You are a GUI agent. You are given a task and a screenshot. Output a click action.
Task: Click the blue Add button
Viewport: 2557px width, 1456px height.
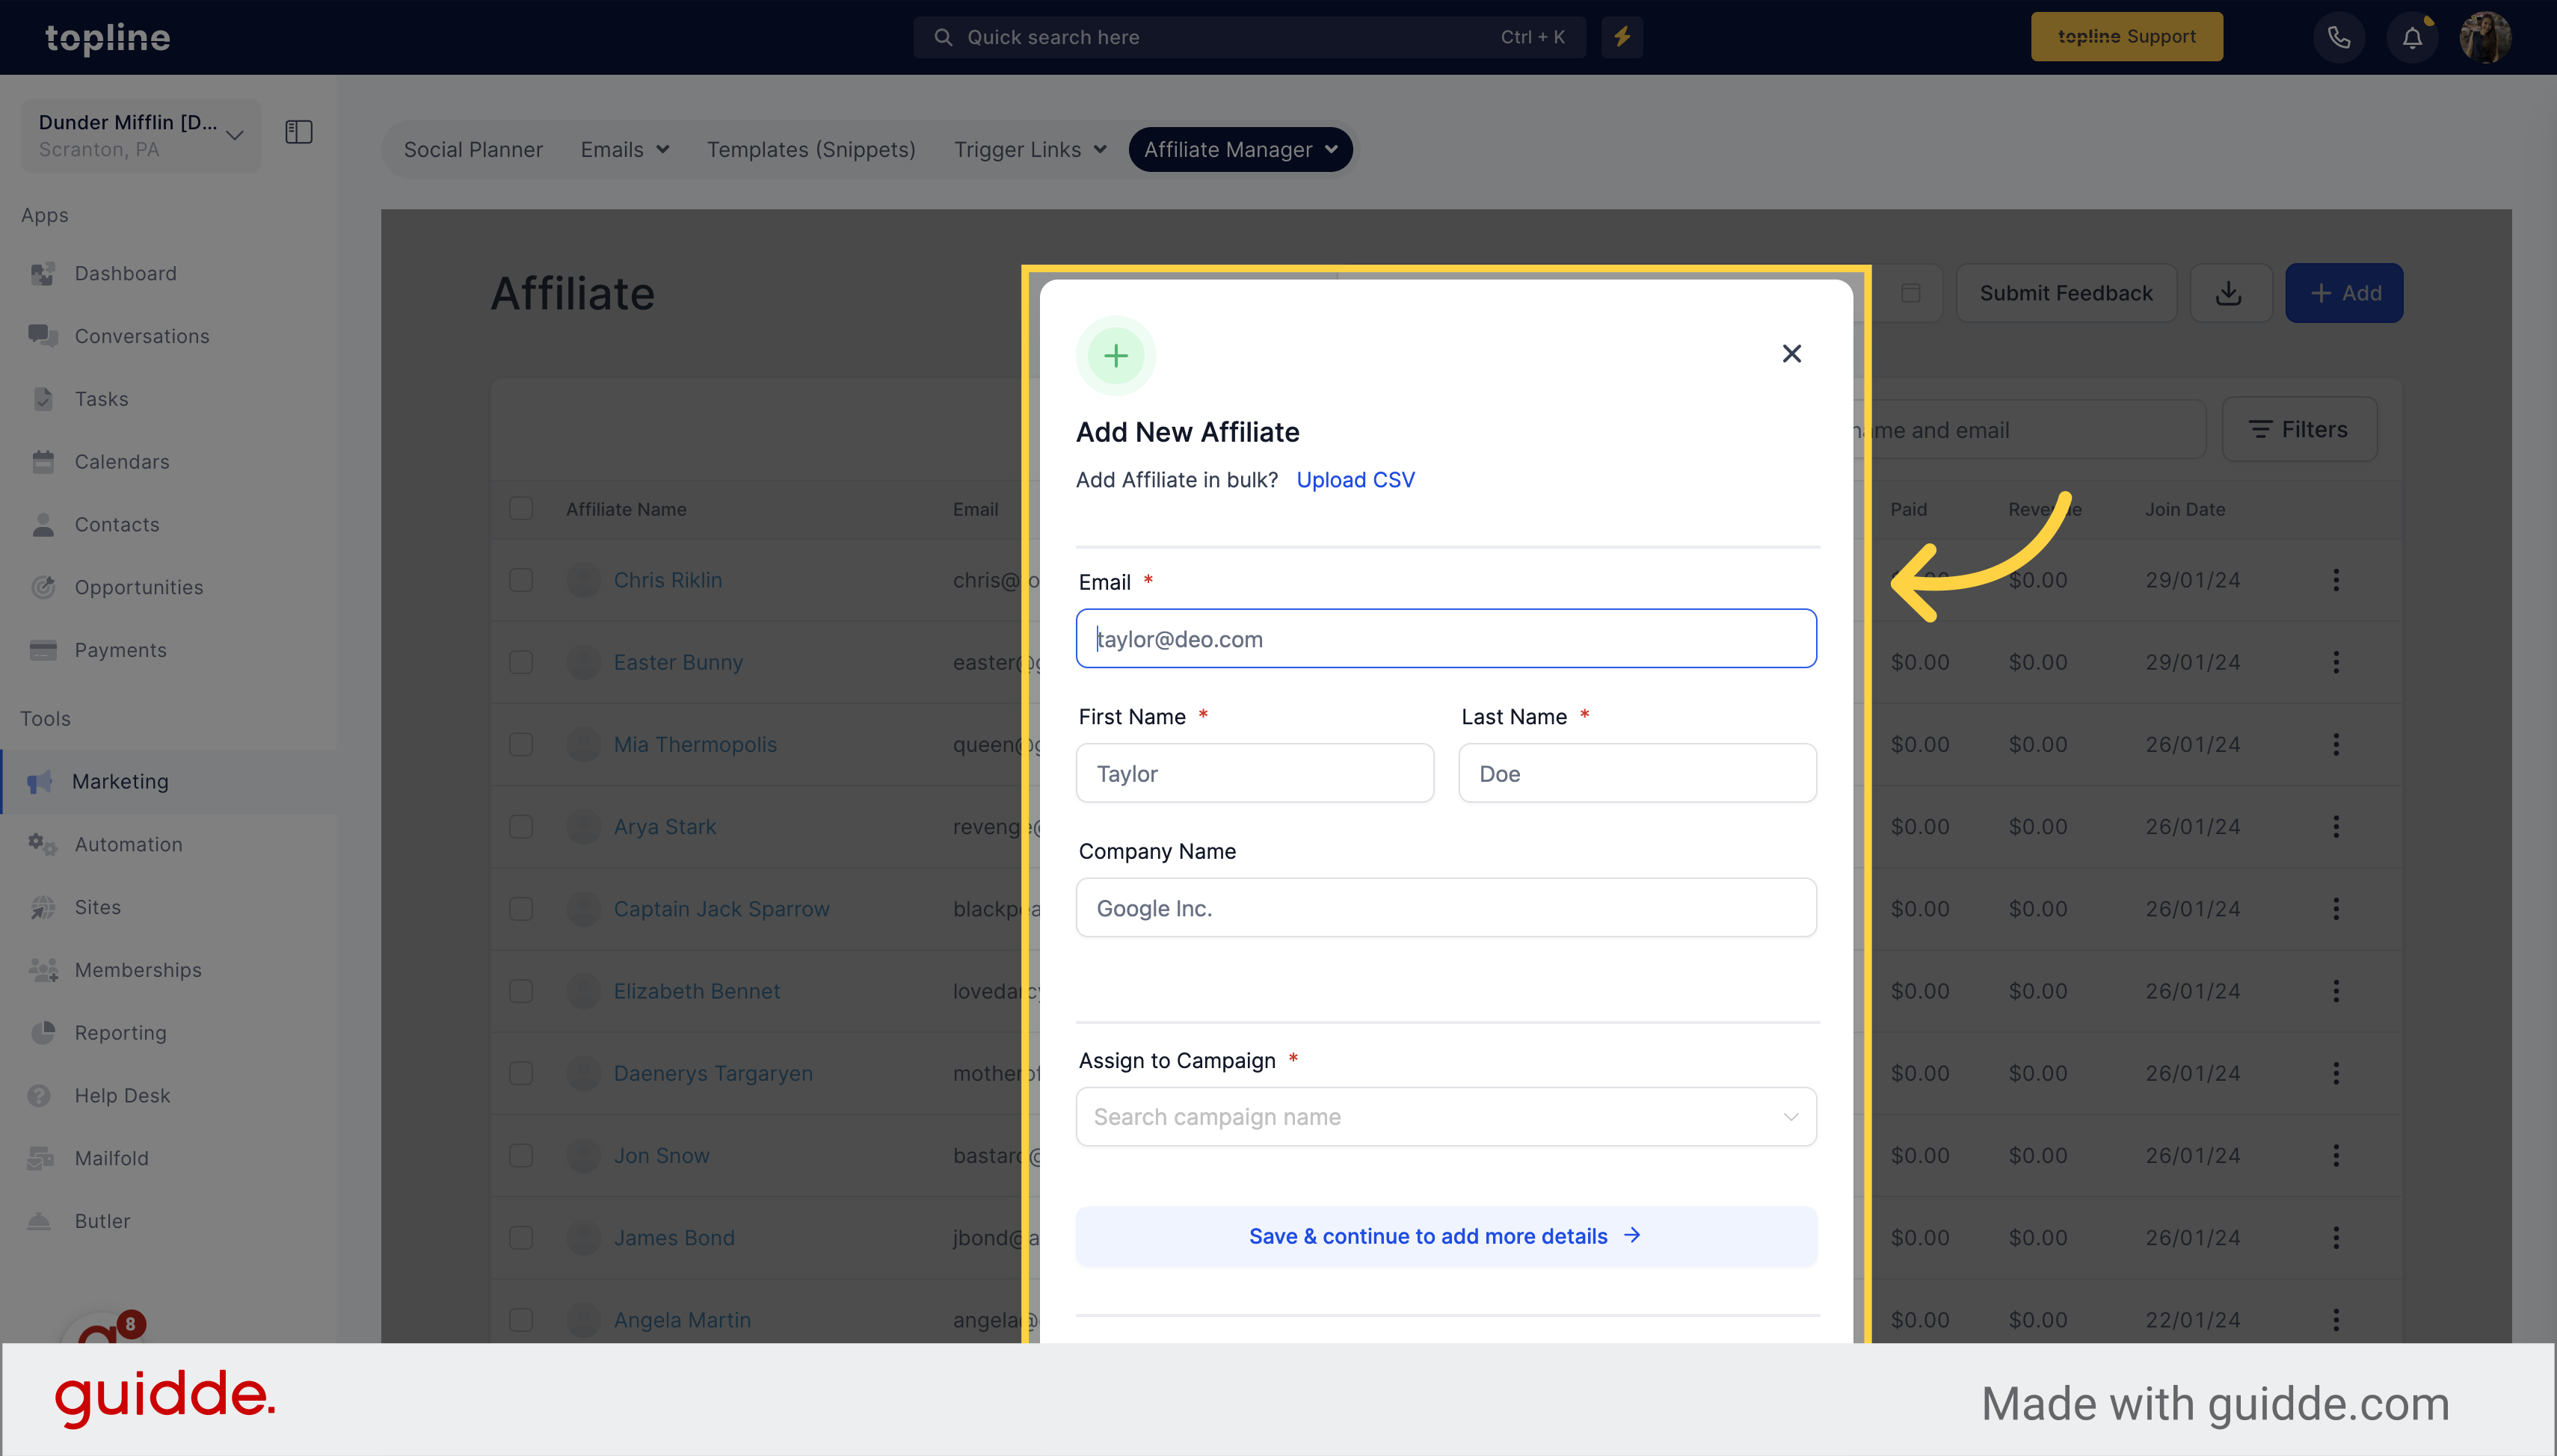tap(2344, 293)
